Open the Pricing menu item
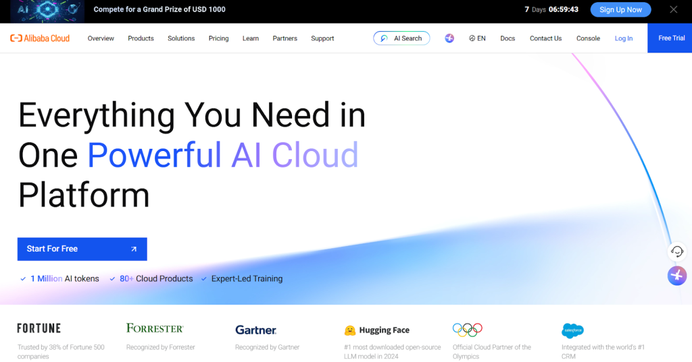 point(218,38)
